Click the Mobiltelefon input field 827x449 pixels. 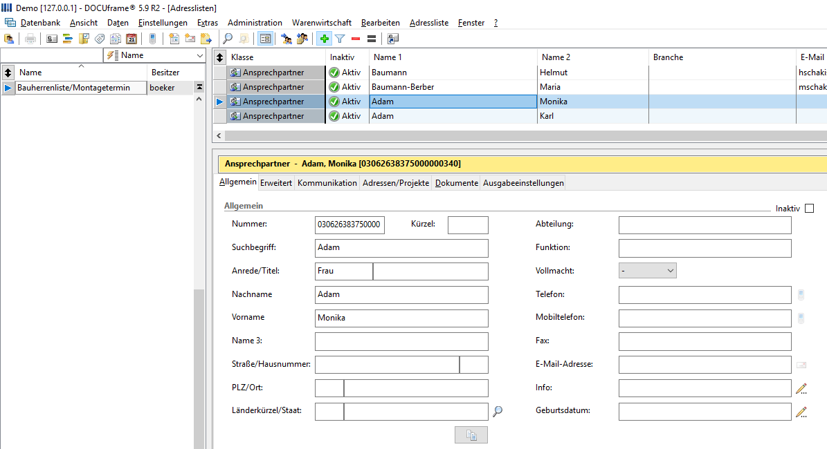click(x=705, y=318)
